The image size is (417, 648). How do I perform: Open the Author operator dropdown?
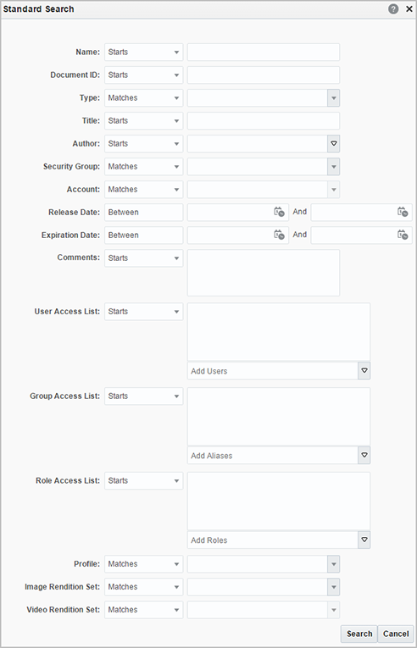[143, 143]
